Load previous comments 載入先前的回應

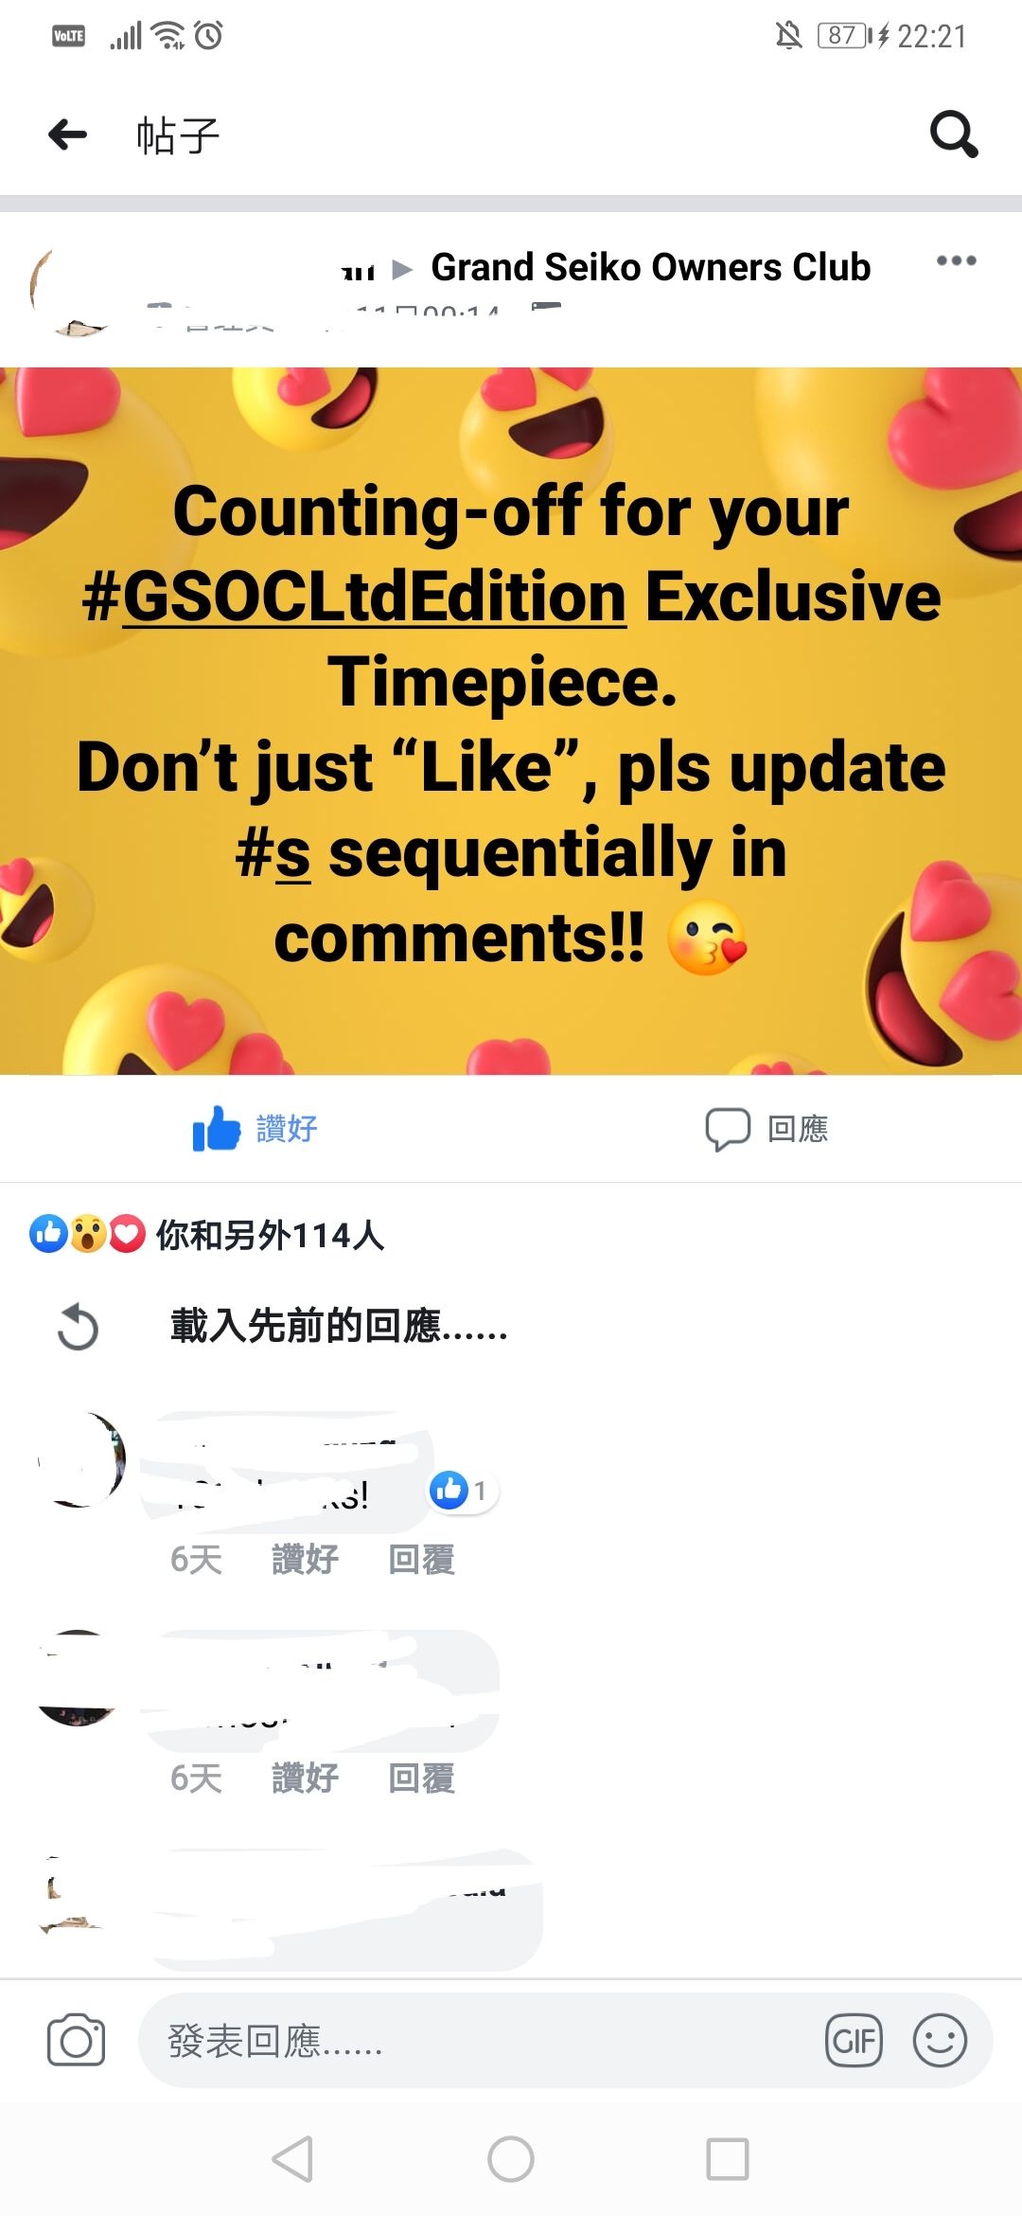click(339, 1326)
